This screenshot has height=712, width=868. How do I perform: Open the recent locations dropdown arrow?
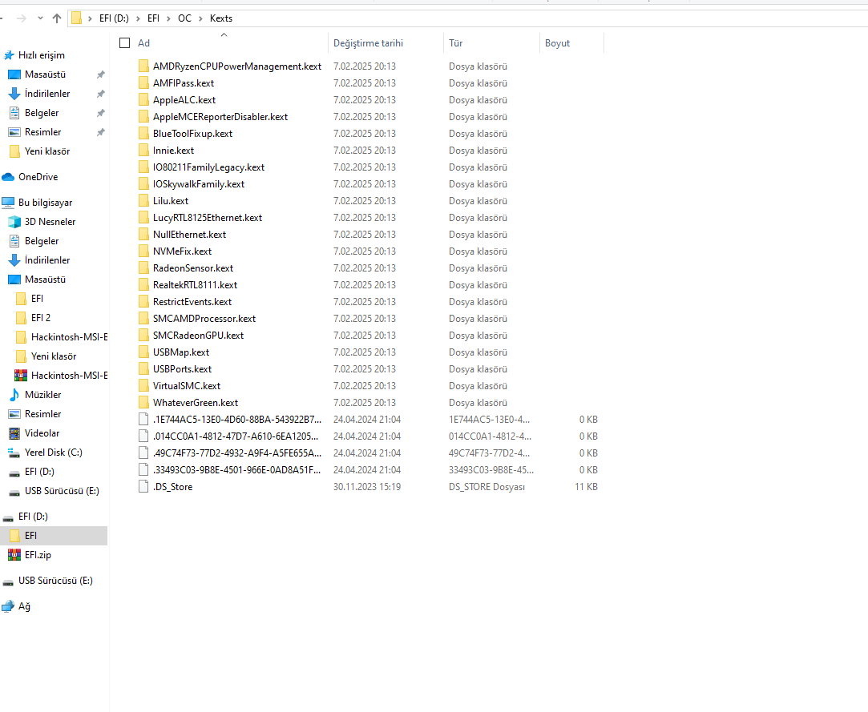(39, 18)
